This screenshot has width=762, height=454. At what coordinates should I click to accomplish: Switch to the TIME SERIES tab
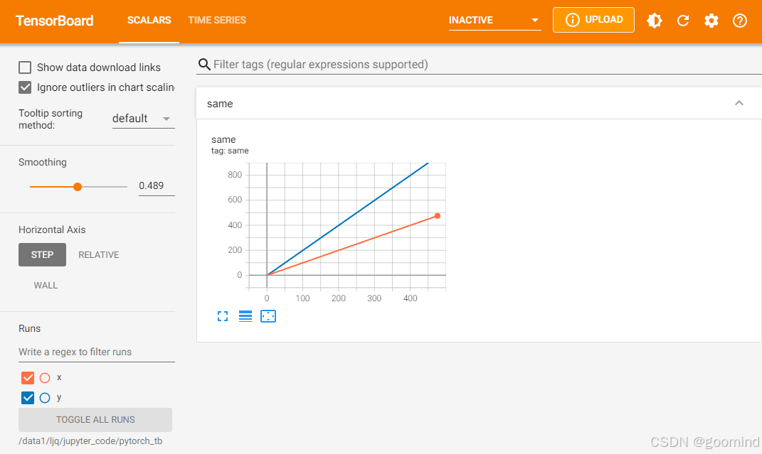click(217, 21)
